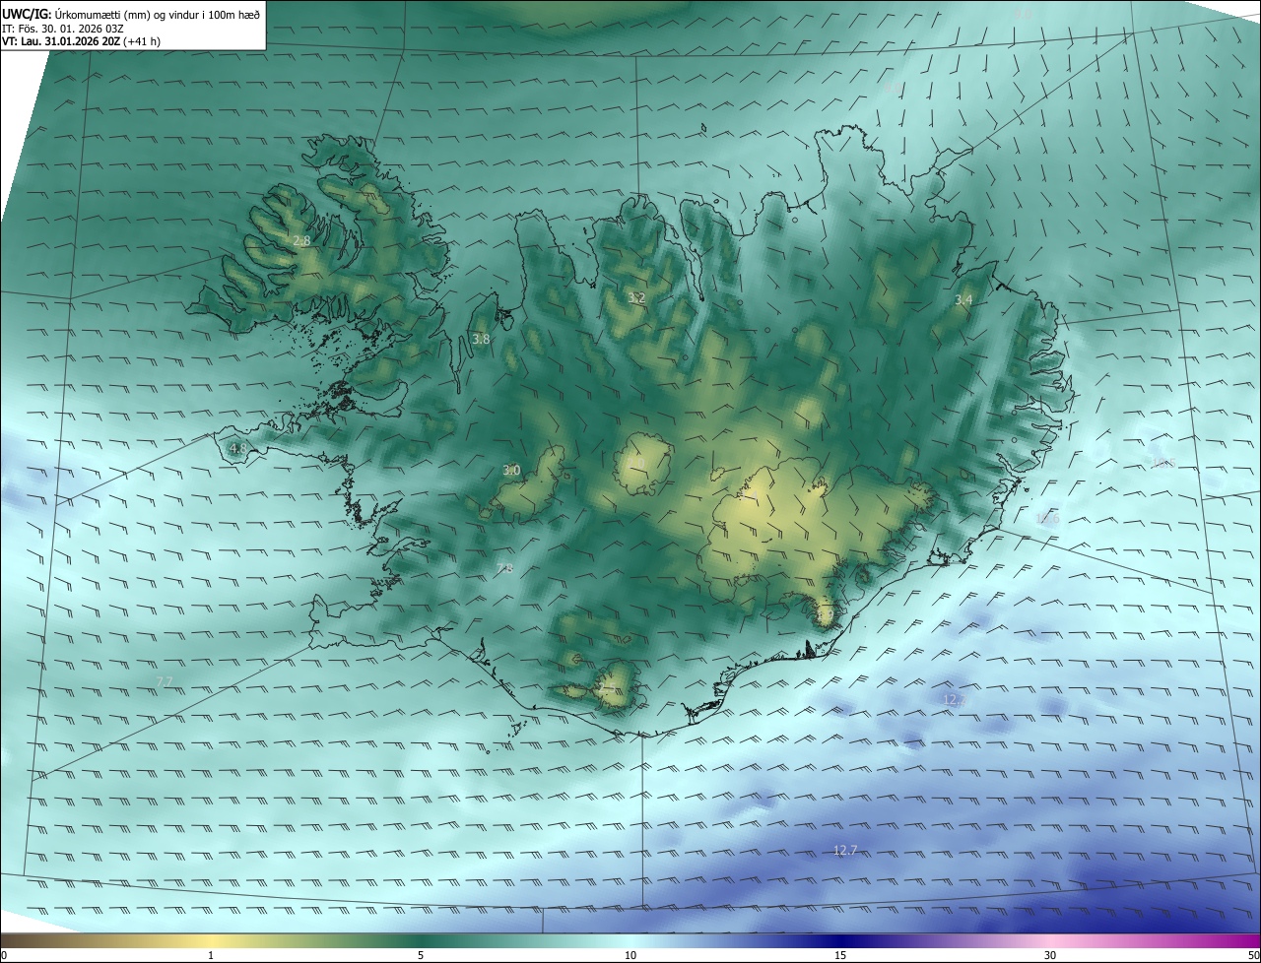Click the 3.4 value label in northeast Iceland
Image resolution: width=1261 pixels, height=963 pixels.
point(963,299)
